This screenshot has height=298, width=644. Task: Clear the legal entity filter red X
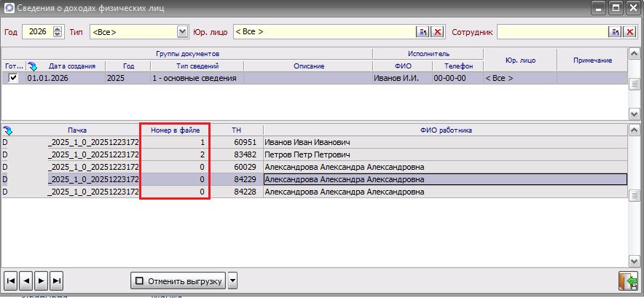click(437, 32)
